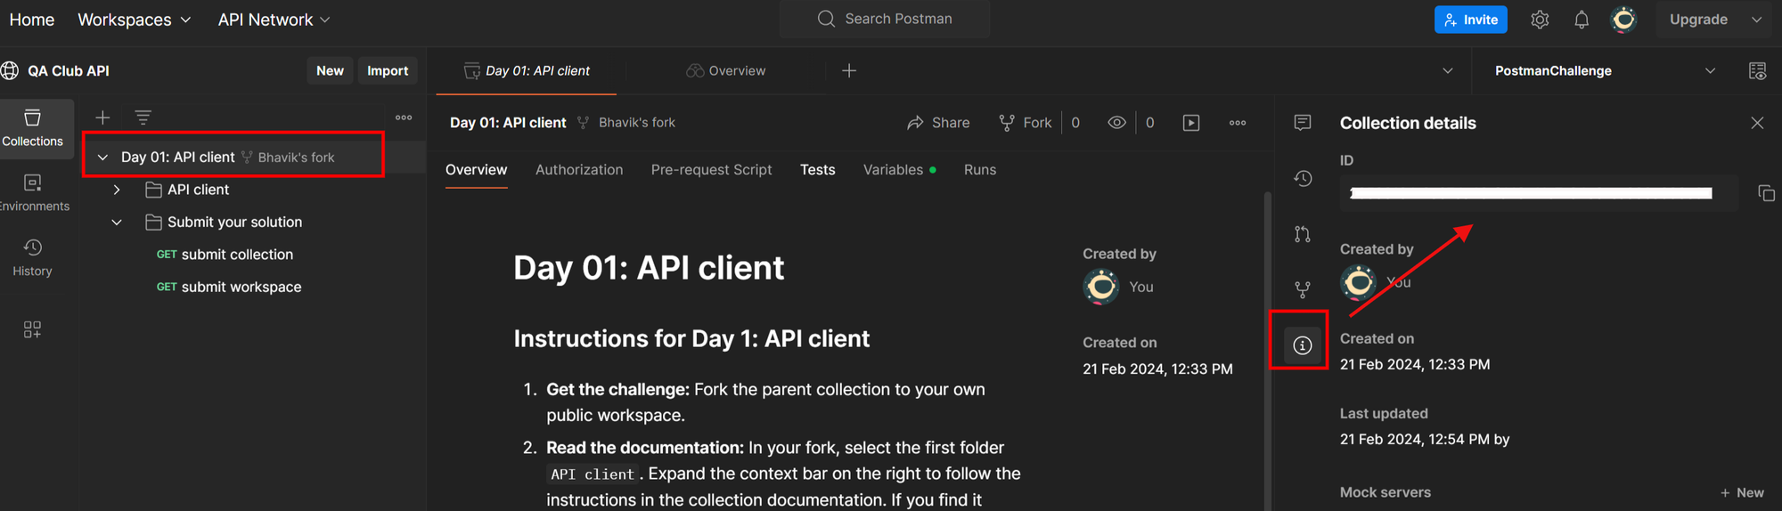The width and height of the screenshot is (1782, 511).
Task: Open the API Network dropdown
Action: coord(274,20)
